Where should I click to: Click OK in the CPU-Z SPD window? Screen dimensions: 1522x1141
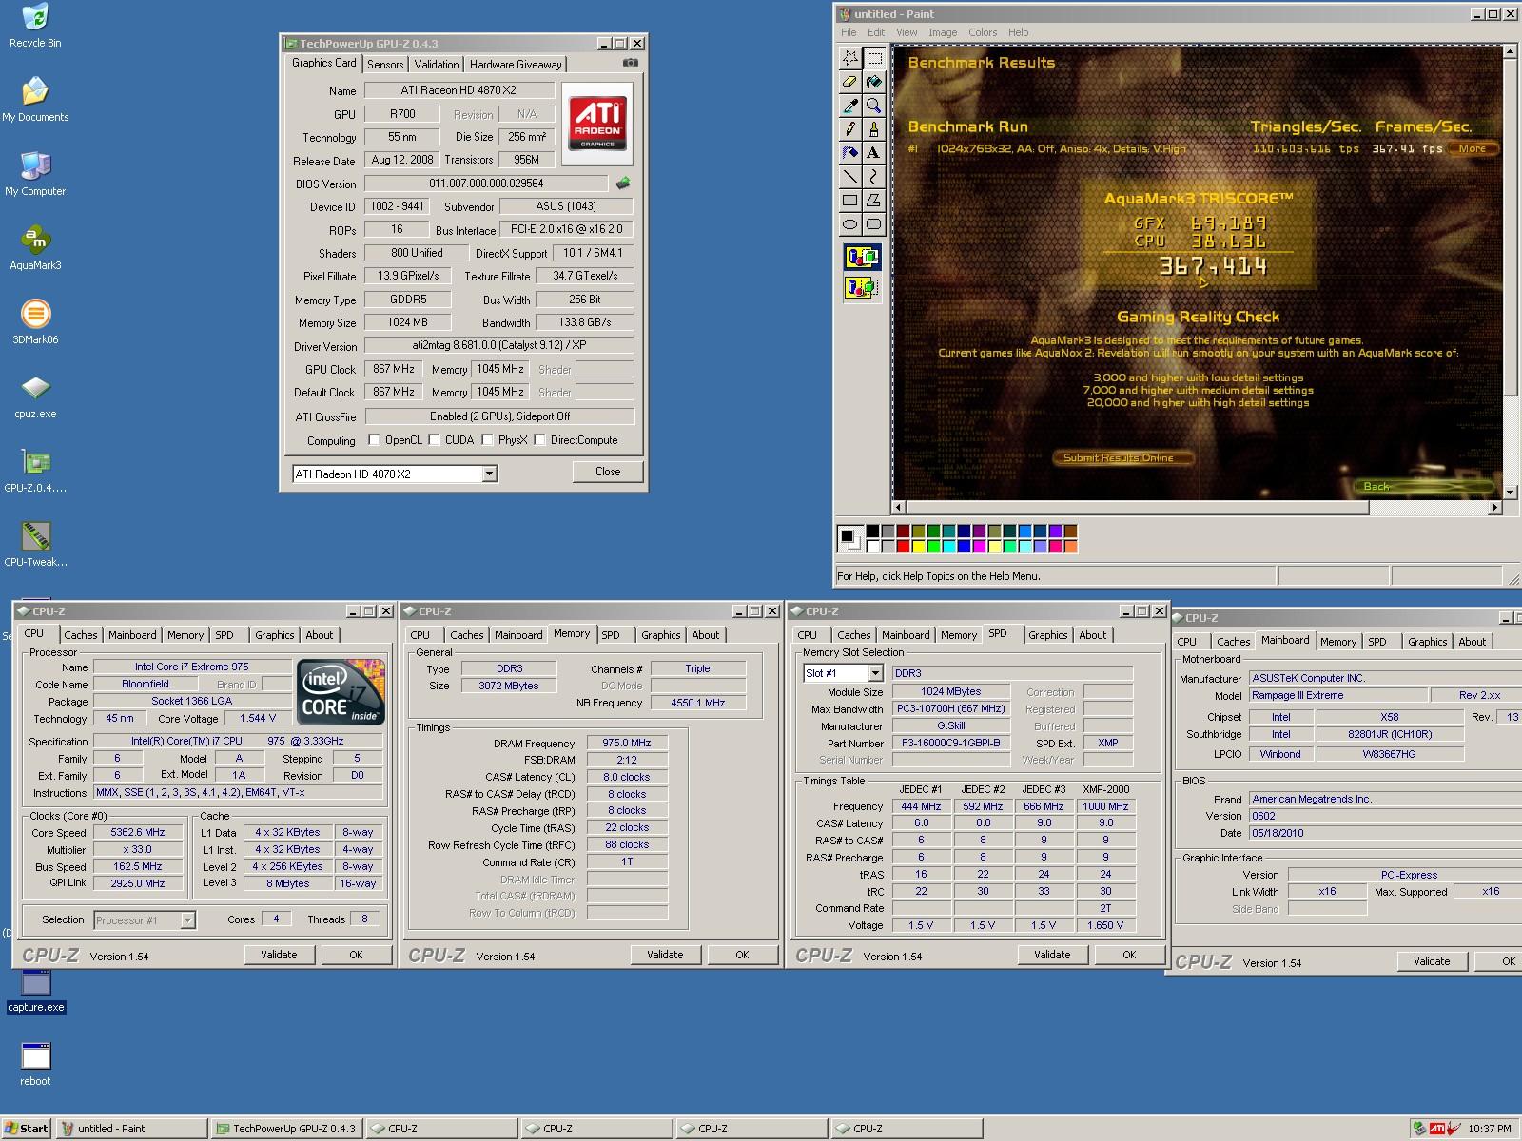(1129, 955)
